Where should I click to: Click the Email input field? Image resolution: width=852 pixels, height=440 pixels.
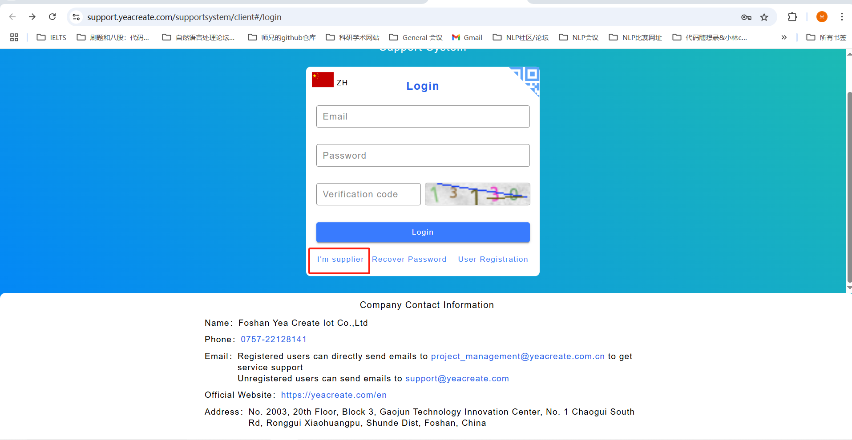click(423, 116)
